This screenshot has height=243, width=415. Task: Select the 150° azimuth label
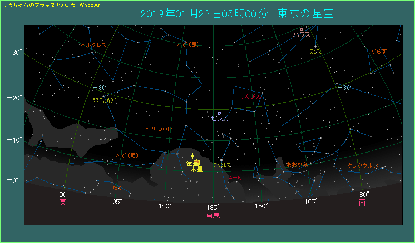260,206
